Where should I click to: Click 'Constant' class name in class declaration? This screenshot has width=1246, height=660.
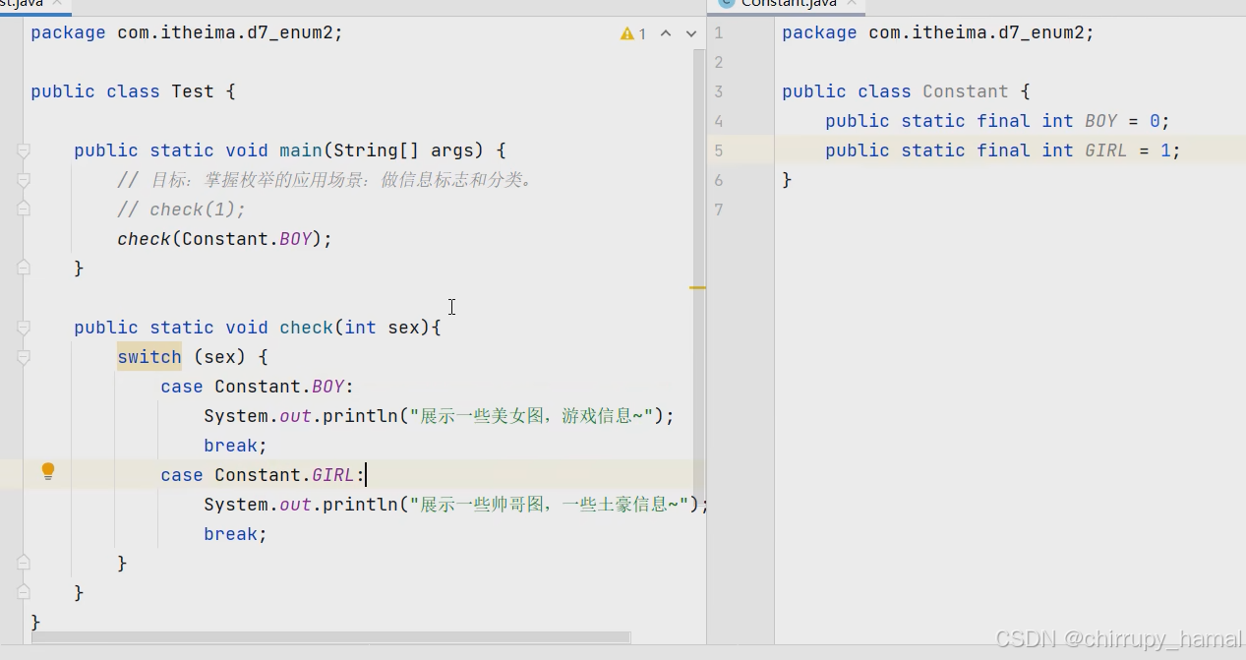click(966, 91)
